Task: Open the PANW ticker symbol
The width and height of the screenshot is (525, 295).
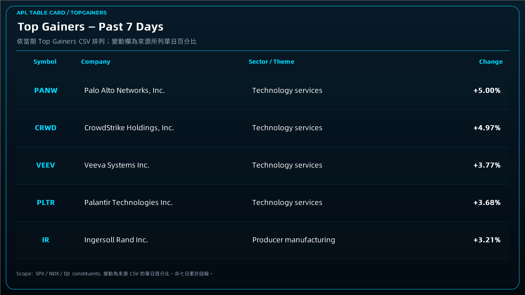Action: (x=46, y=90)
